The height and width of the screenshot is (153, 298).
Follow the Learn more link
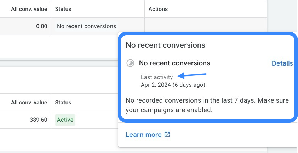tap(144, 135)
